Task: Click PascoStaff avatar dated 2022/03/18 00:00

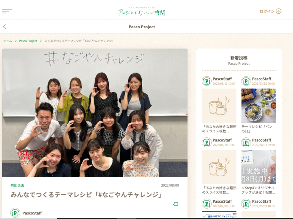Action: (246, 81)
